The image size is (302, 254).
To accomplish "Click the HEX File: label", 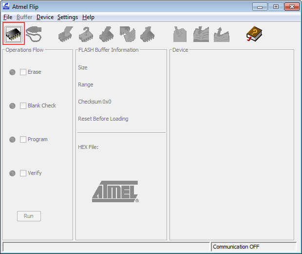I will (88, 147).
